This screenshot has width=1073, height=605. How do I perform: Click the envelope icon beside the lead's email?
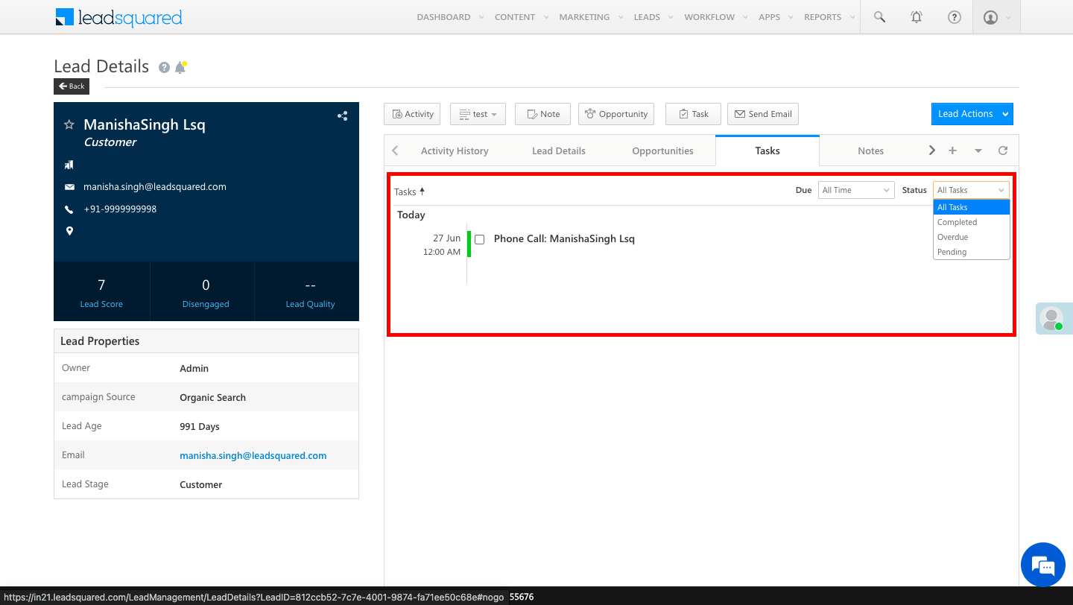coord(69,187)
